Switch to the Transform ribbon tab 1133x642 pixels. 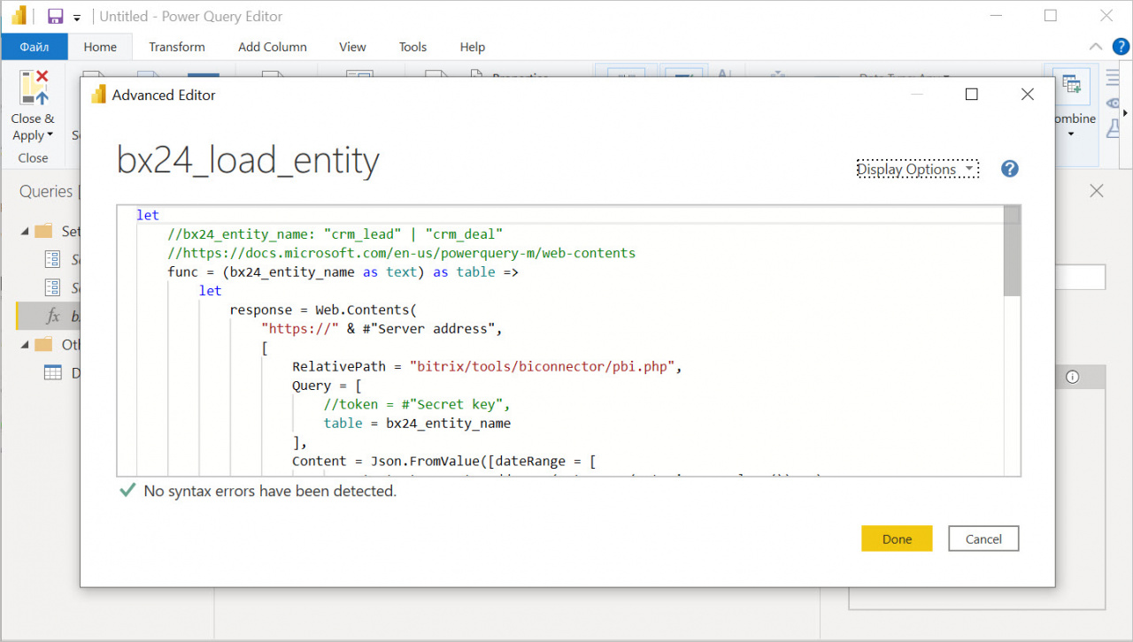(176, 47)
